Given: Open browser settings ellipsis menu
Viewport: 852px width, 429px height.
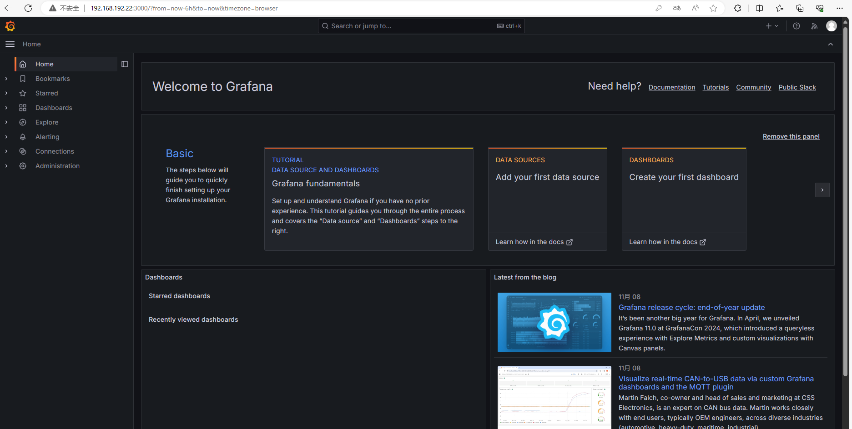Looking at the screenshot, I should click(x=840, y=8).
